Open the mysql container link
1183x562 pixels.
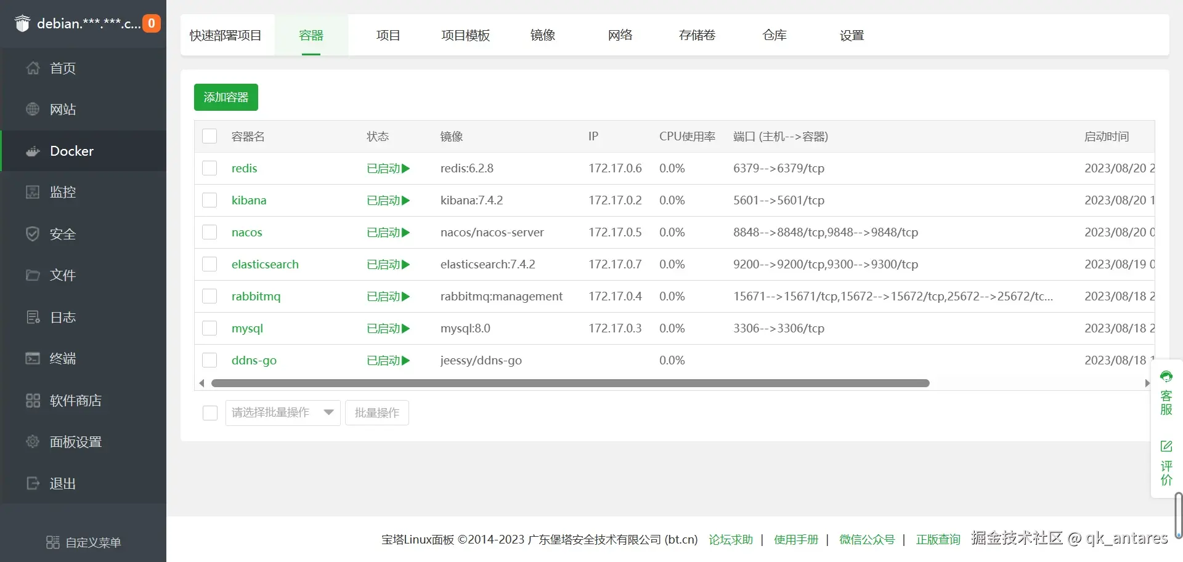point(247,328)
